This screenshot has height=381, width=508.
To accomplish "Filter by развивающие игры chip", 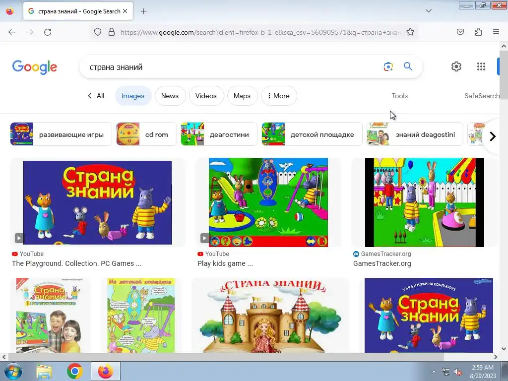I will coord(61,134).
